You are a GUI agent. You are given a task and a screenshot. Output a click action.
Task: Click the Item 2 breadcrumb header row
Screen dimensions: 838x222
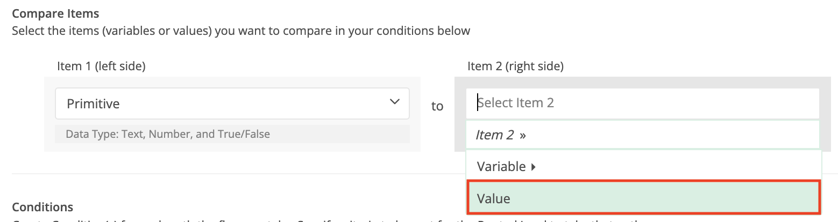click(643, 135)
